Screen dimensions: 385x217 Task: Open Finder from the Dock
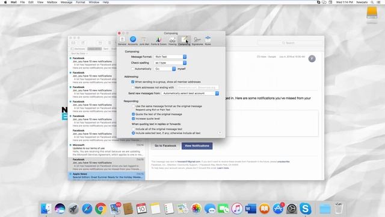(46, 209)
